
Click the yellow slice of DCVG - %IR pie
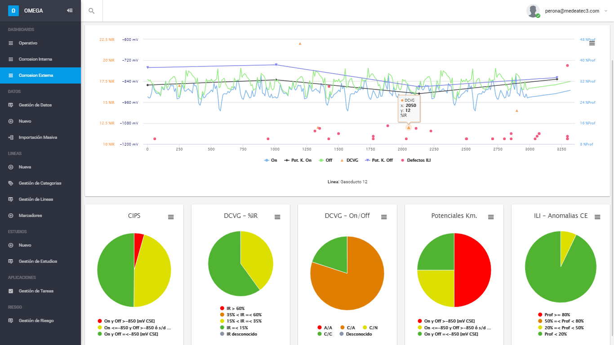[x=258, y=258]
